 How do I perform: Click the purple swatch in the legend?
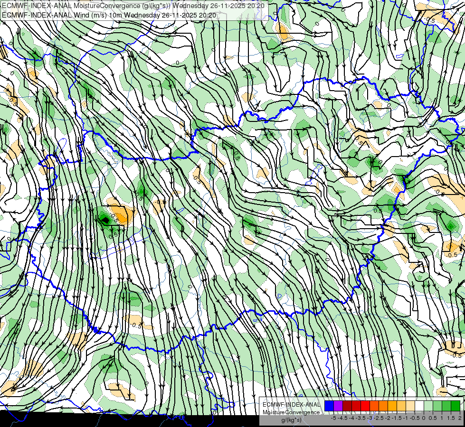(x=338, y=406)
